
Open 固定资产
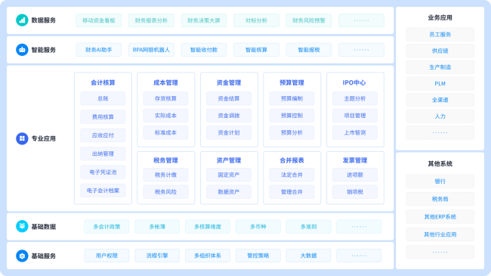(x=229, y=175)
